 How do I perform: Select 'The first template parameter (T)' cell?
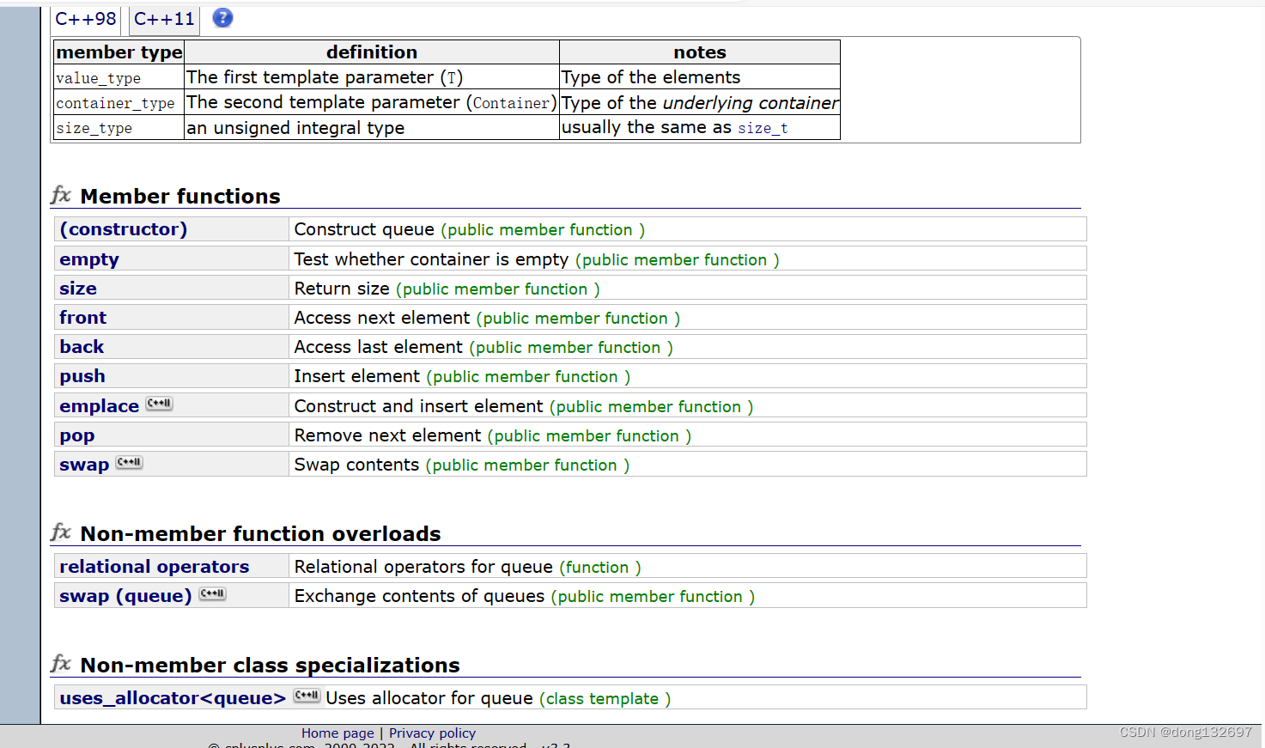coord(372,77)
